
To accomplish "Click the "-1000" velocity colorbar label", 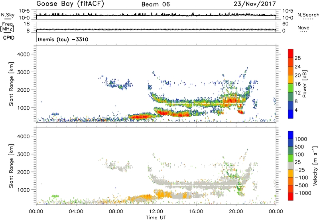I will [303, 193].
